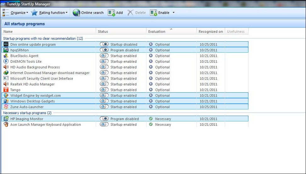306x174 pixels.
Task: Toggle startup switch for HD Audio Background Process
Action: click(104, 67)
